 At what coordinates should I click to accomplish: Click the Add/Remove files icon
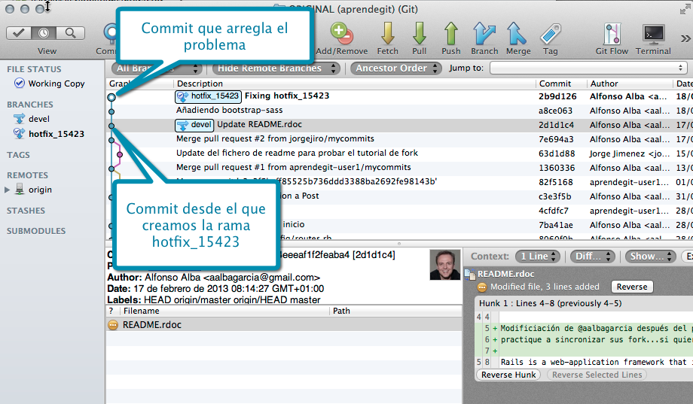click(341, 35)
